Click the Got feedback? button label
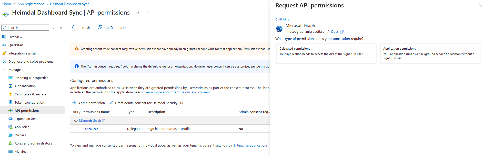Viewport: 484px width, 155px height. pyautogui.click(x=115, y=28)
